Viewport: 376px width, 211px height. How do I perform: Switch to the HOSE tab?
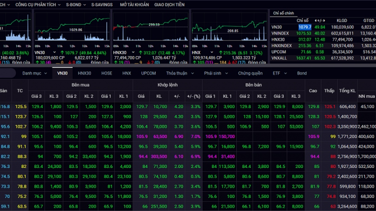[107, 73]
